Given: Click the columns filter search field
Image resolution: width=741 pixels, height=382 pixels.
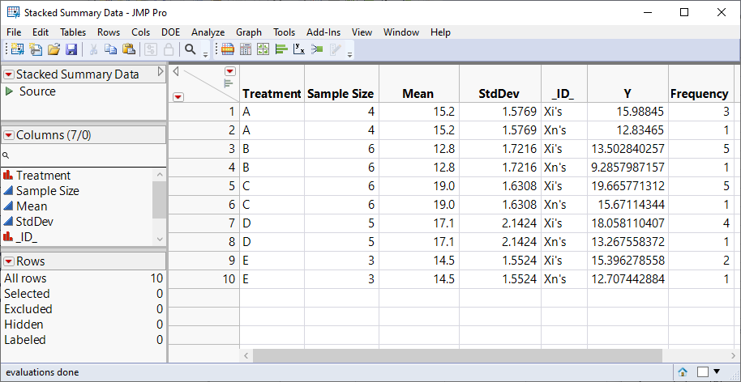Looking at the screenshot, I should coord(81,155).
